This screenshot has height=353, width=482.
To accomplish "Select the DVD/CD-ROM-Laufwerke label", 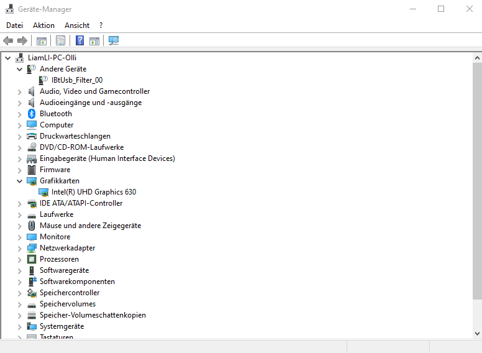I will [x=81, y=147].
